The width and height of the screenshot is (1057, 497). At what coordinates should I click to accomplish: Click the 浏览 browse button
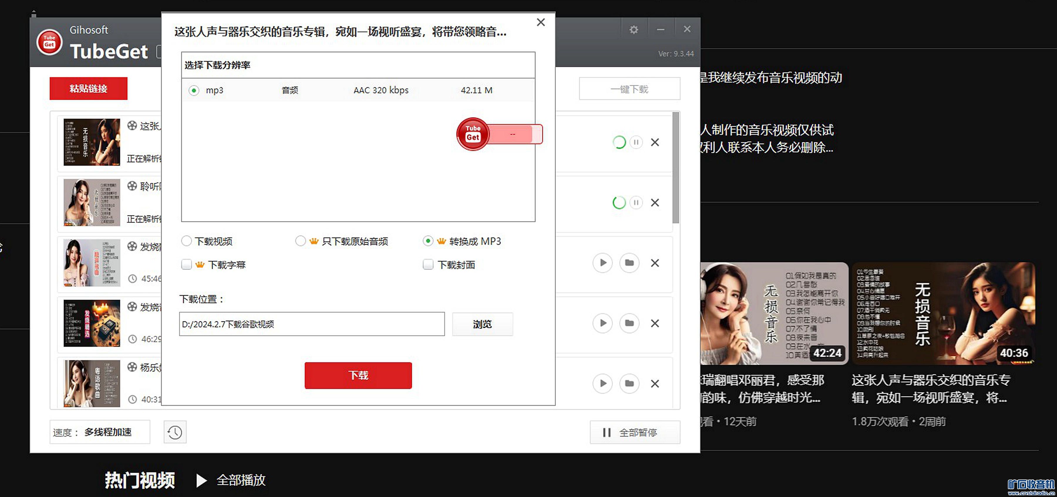[482, 324]
